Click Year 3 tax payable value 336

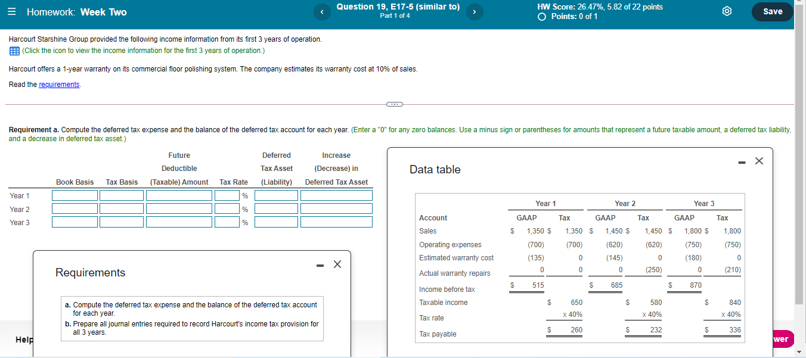point(735,330)
